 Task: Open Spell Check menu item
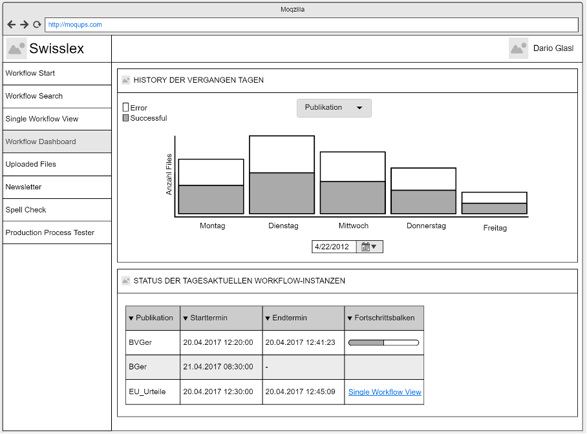(57, 210)
